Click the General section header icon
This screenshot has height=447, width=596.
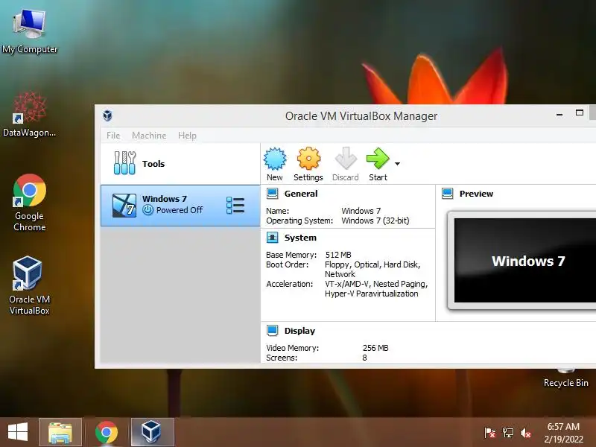(272, 194)
